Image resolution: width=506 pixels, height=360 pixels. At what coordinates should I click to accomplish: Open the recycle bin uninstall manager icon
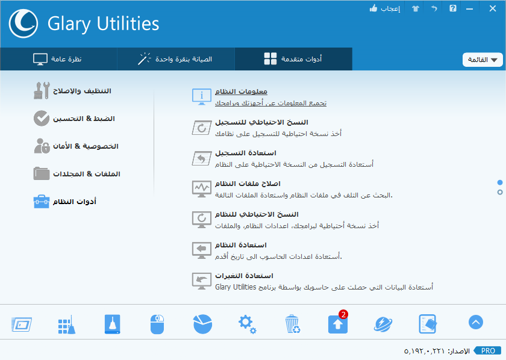pos(293,324)
